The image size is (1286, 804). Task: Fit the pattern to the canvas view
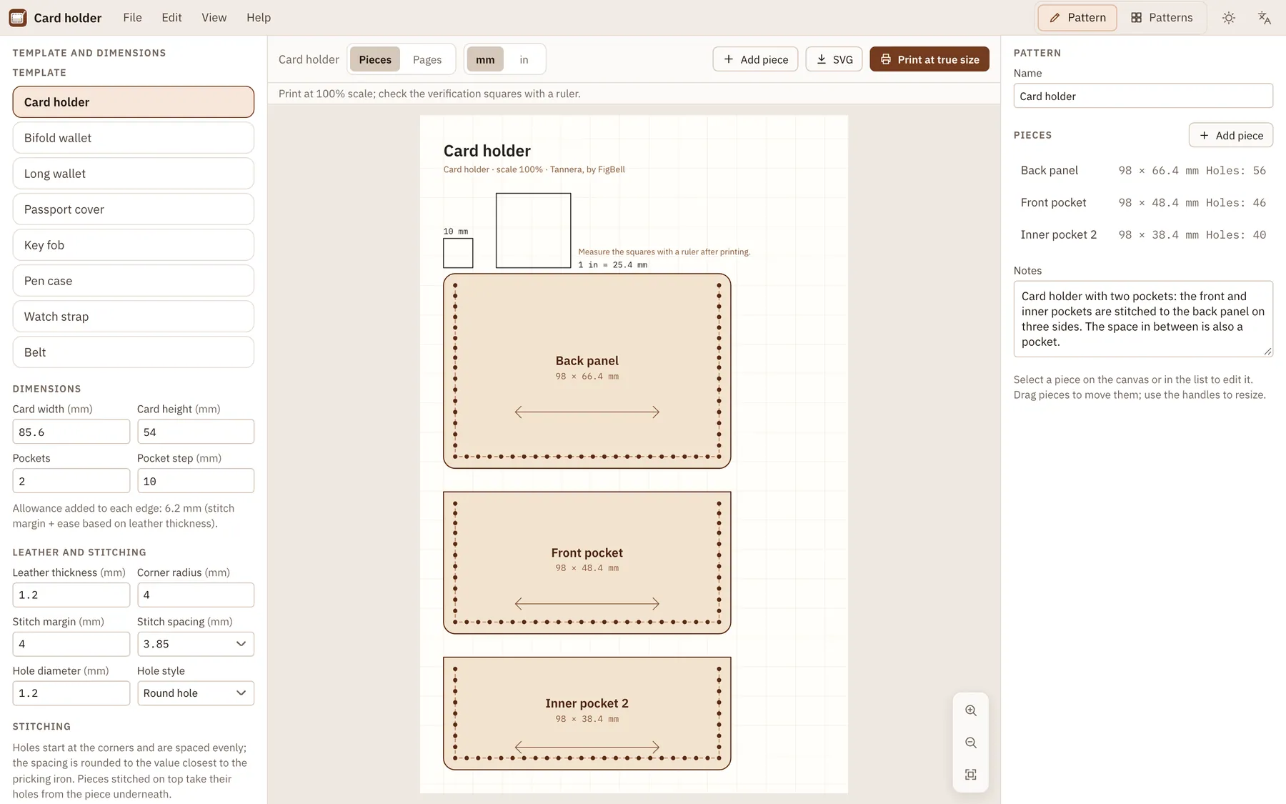tap(970, 775)
